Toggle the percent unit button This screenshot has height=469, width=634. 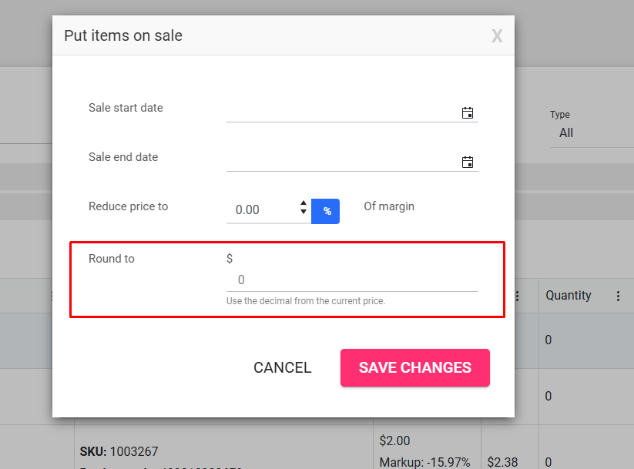326,211
